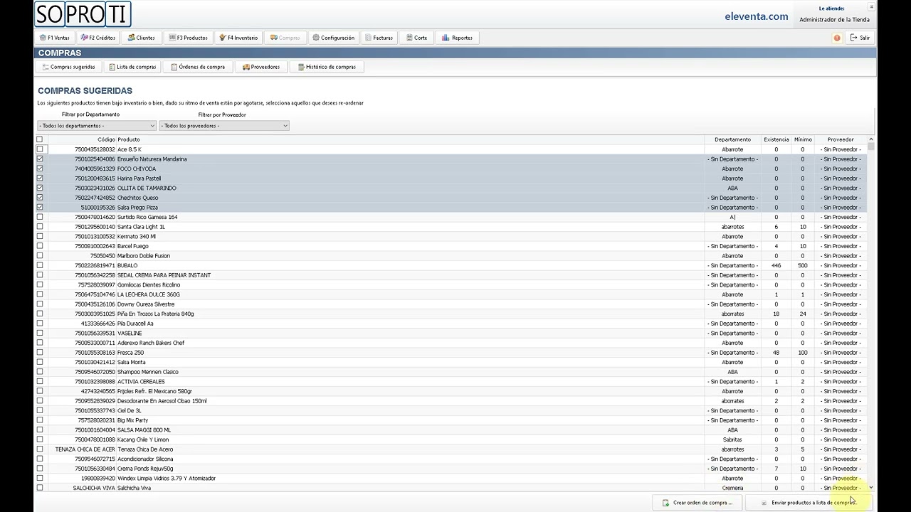
Task: Close the attendant panel with the x
Action: pos(871,6)
